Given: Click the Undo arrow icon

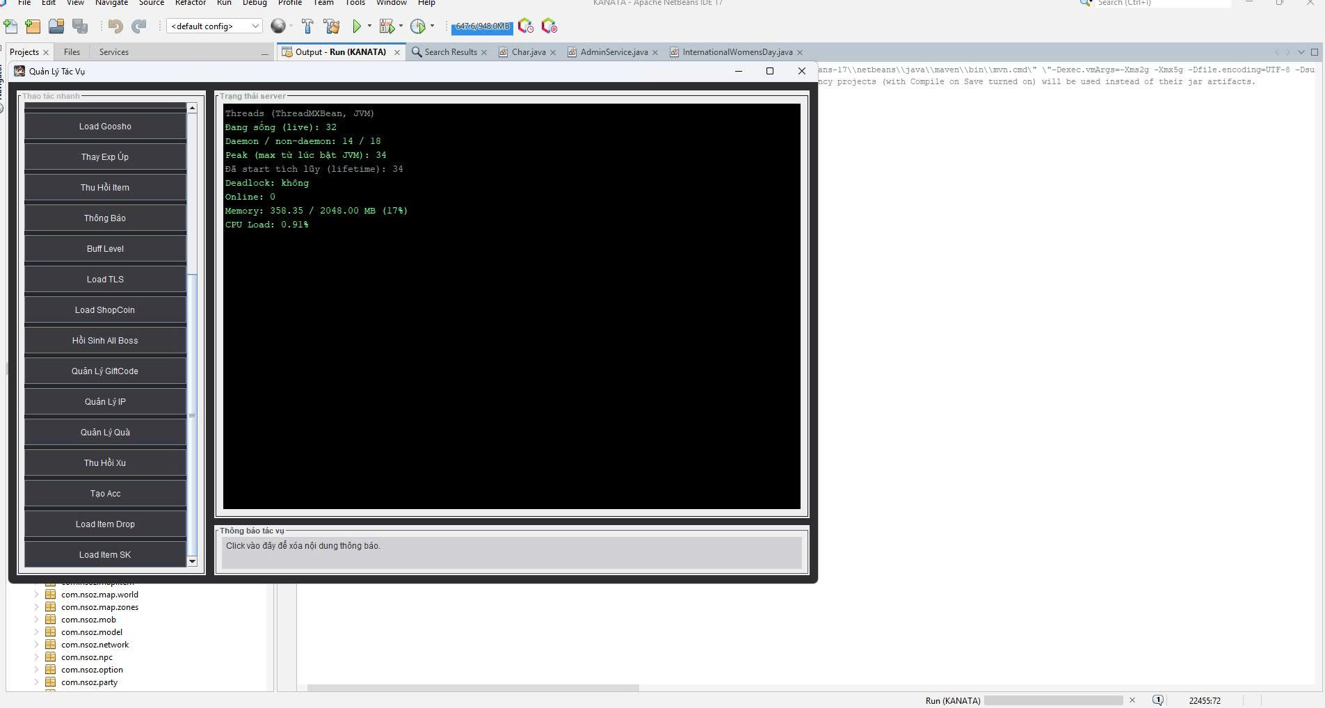Looking at the screenshot, I should [x=115, y=26].
